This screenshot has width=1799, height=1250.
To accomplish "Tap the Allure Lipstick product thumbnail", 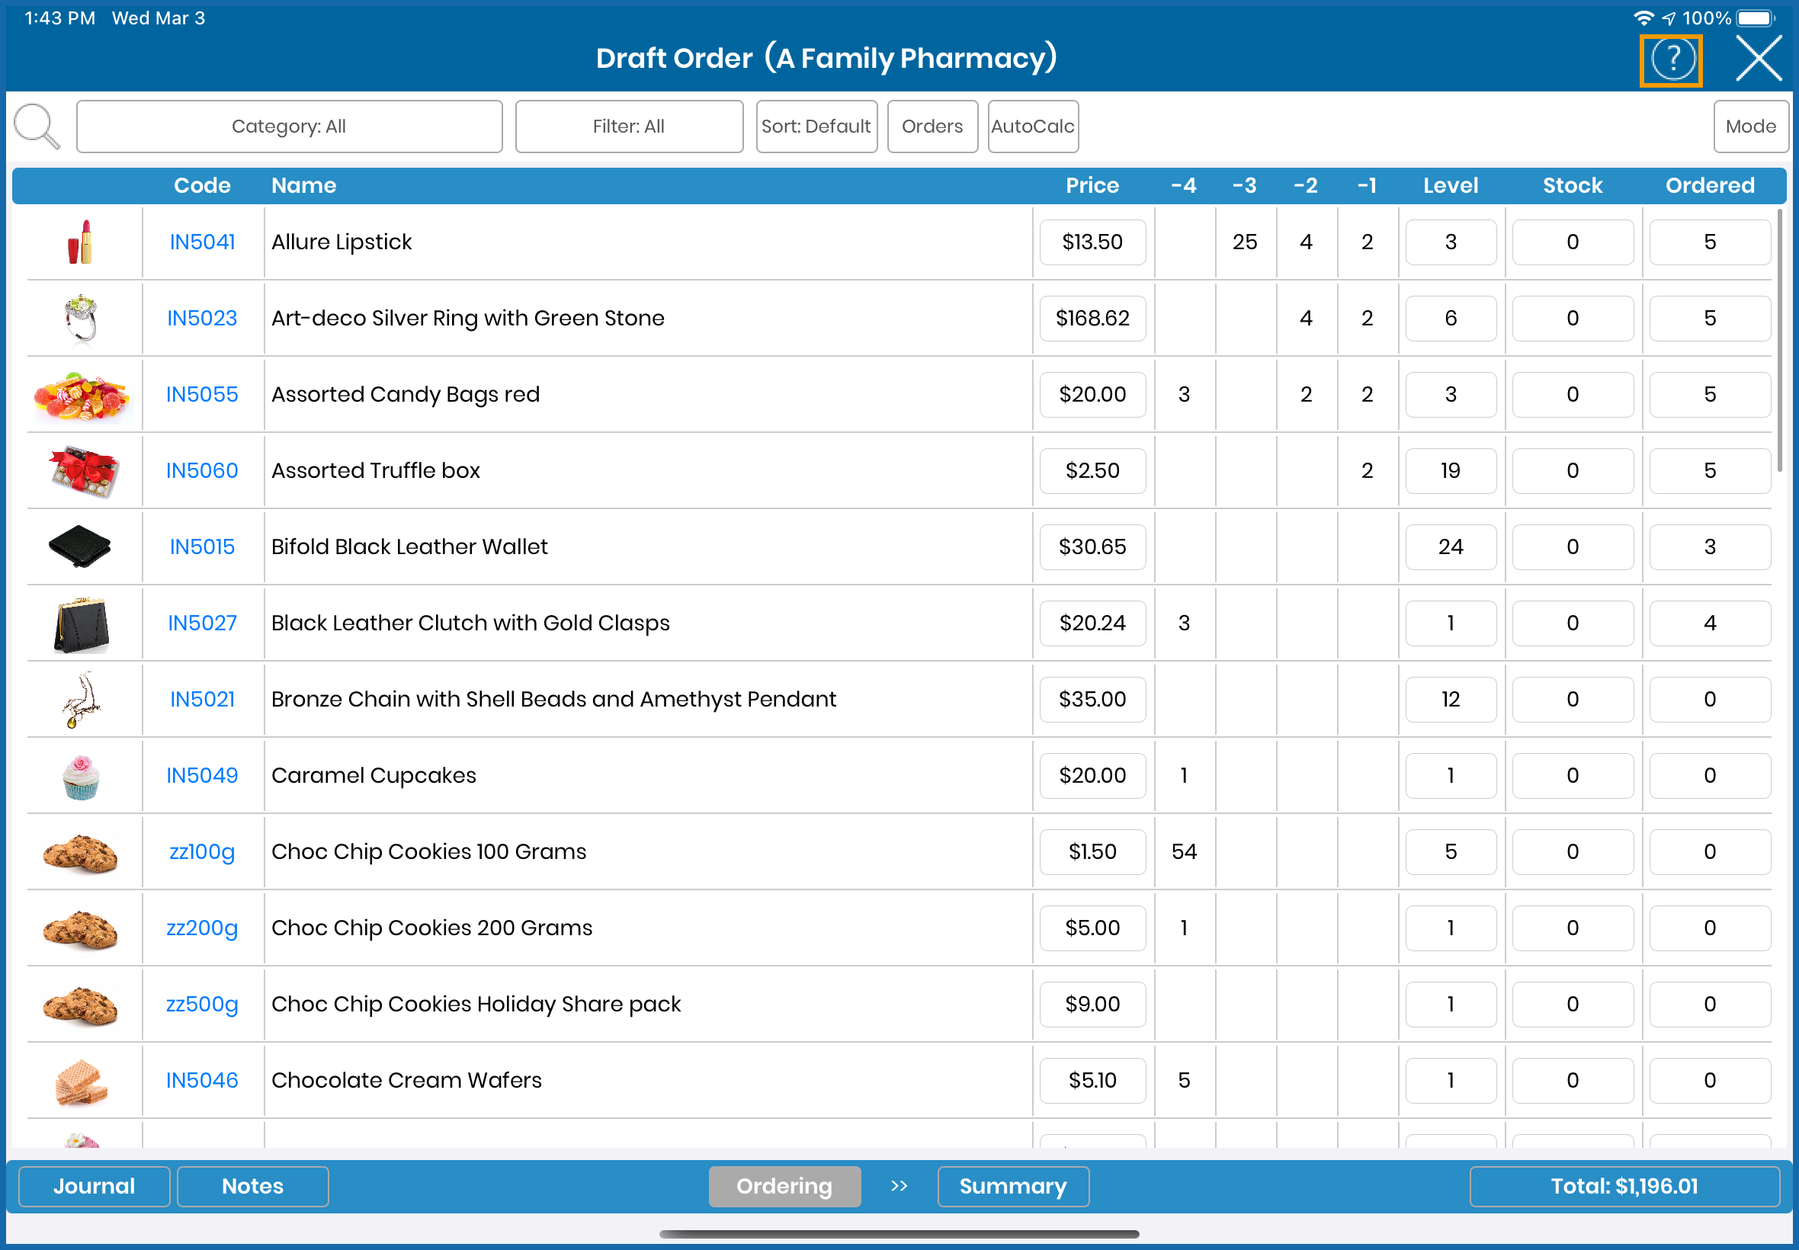I will (81, 242).
